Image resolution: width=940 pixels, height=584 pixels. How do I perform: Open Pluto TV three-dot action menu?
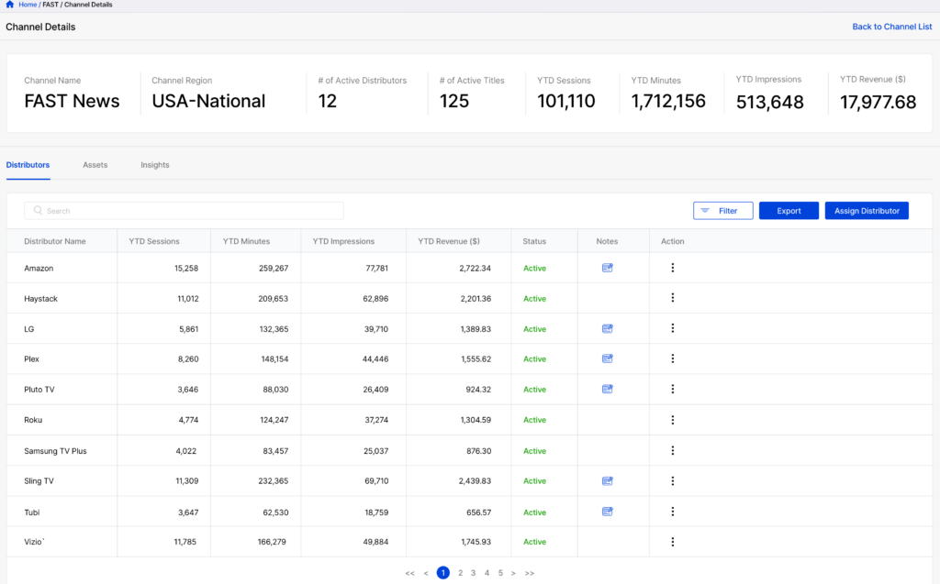[672, 389]
